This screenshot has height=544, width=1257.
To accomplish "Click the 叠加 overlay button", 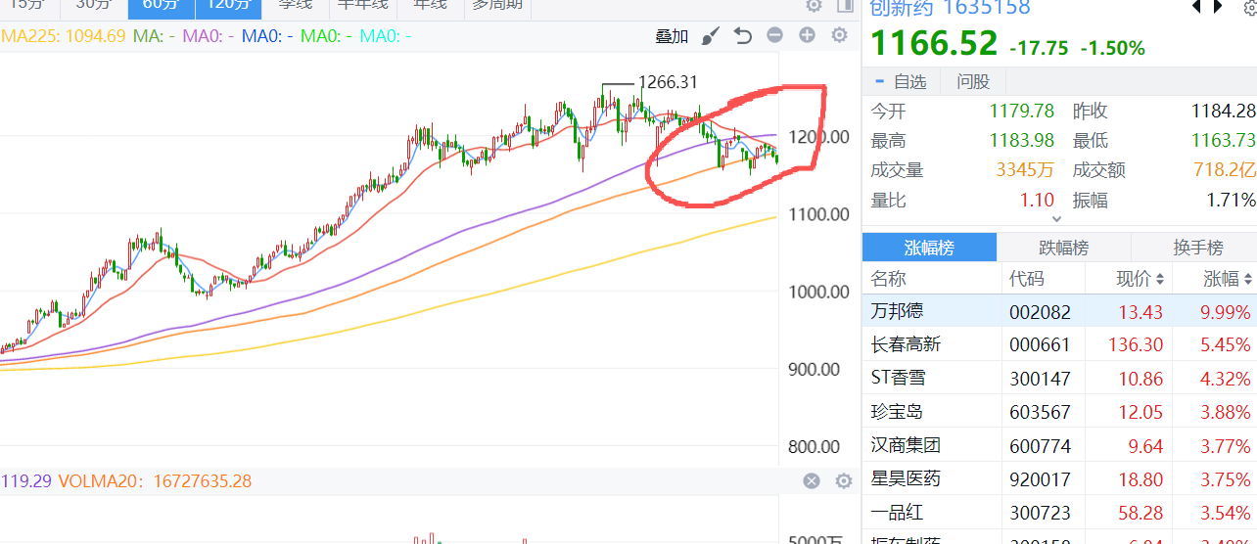I will tap(672, 36).
